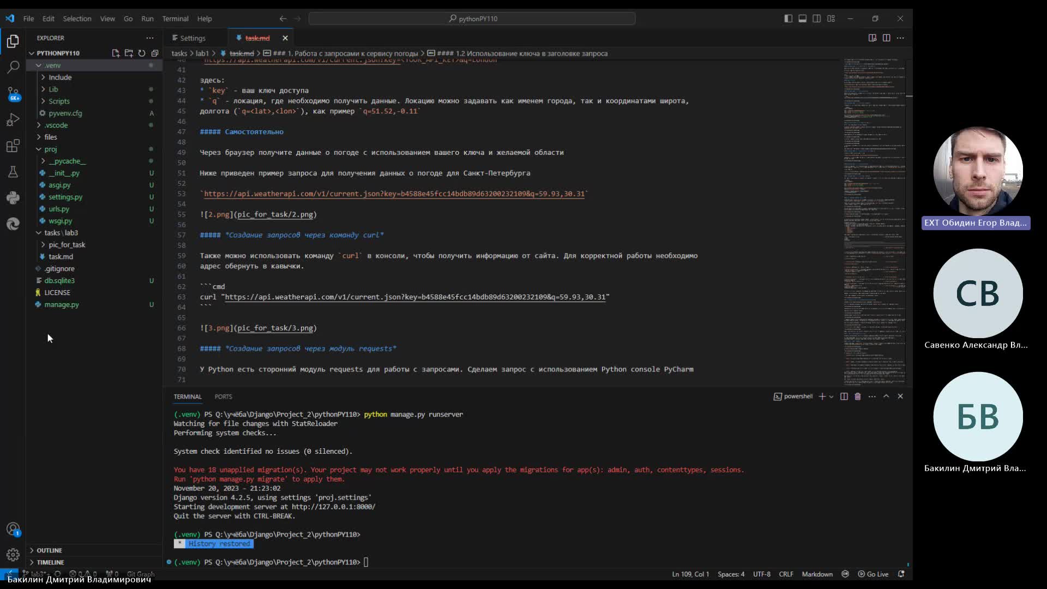Open markdown preview to the side
Image resolution: width=1047 pixels, height=589 pixels.
coord(872,38)
